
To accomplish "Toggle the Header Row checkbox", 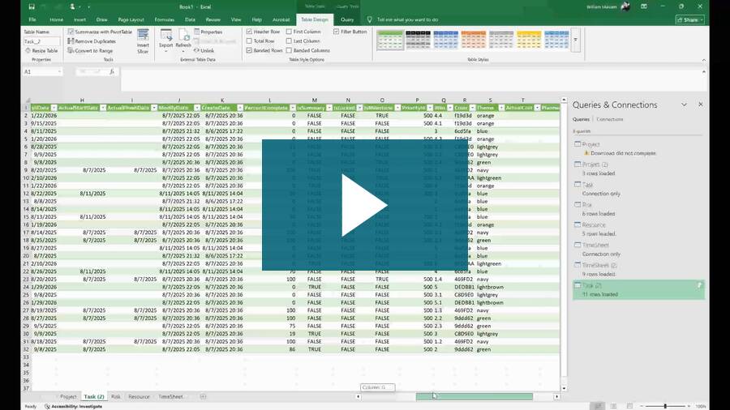I will tap(249, 32).
